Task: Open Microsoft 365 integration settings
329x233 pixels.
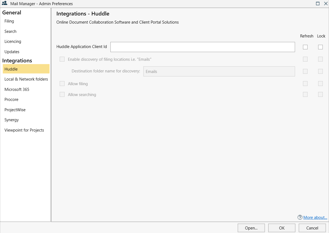Action: tap(17, 90)
